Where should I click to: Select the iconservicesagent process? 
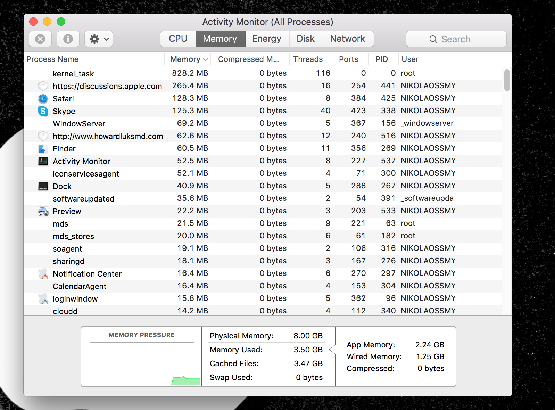[x=263, y=174]
